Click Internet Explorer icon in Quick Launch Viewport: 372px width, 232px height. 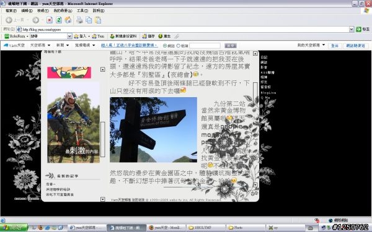point(47,228)
